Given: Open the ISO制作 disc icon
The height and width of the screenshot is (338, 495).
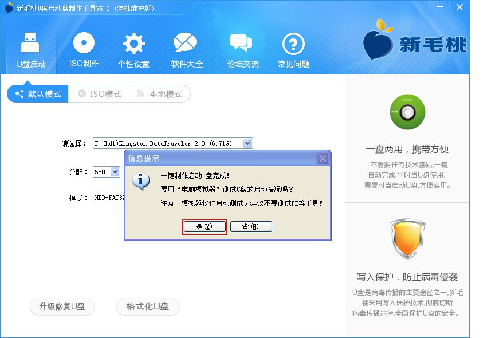Looking at the screenshot, I should click(84, 43).
